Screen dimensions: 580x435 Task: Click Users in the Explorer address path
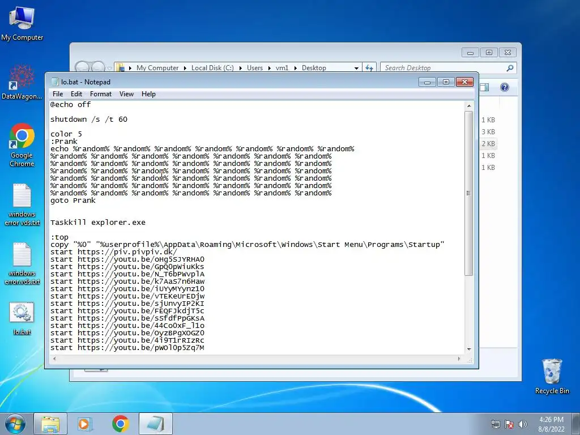(x=255, y=68)
